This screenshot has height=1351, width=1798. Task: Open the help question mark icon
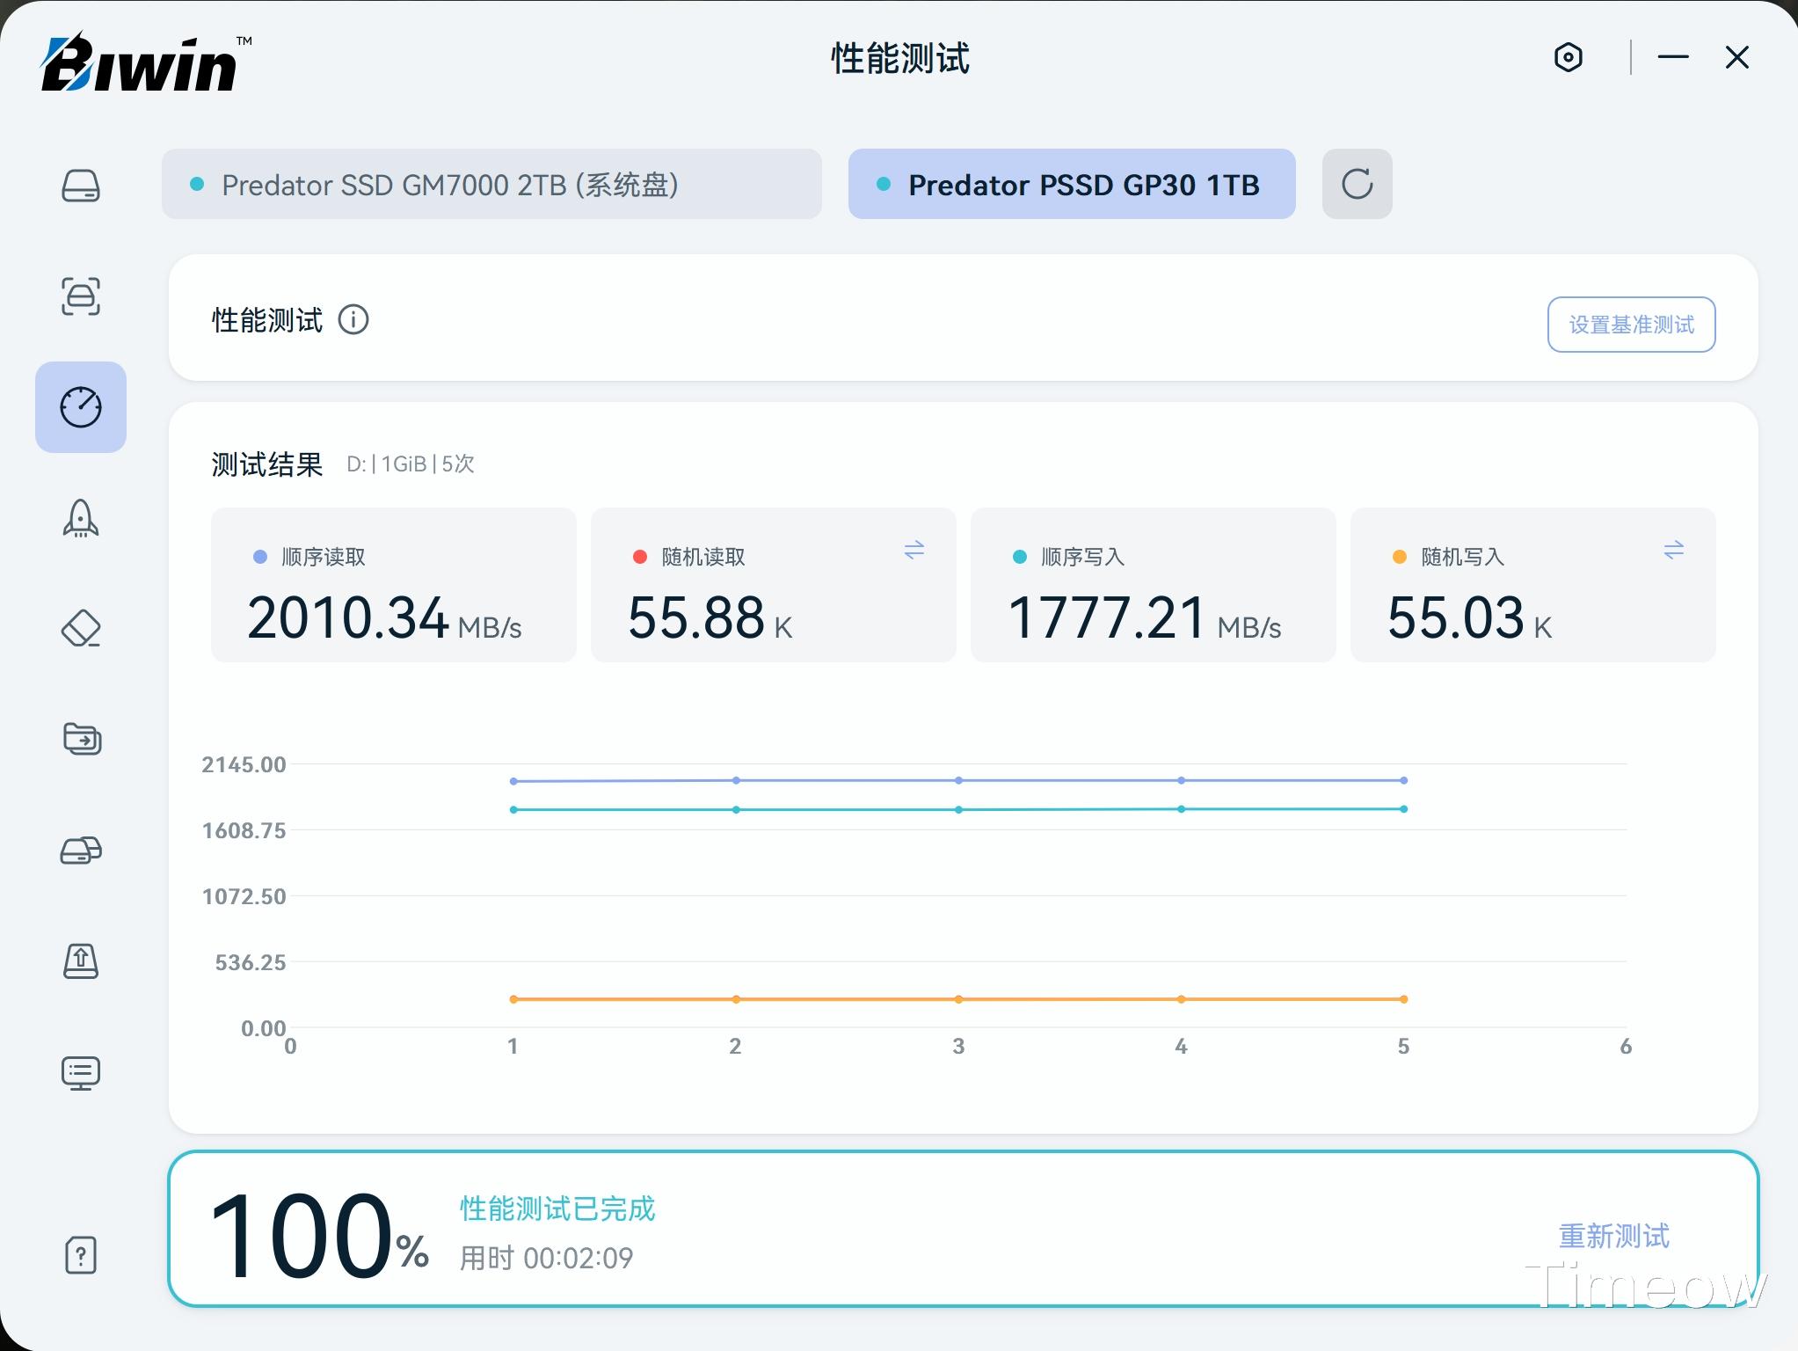pyautogui.click(x=81, y=1255)
